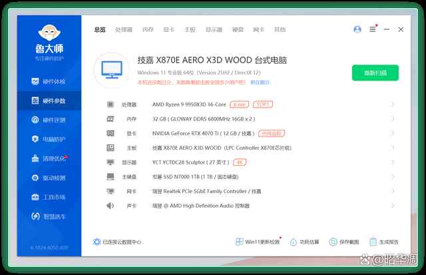Click the network card icon
The height and width of the screenshot is (275, 426).
tap(110, 191)
